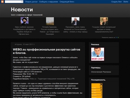Select line Повышение ТИЦ 10-20, PR 1-3
Viewport: 130px width, 98px height.
tap(25, 74)
